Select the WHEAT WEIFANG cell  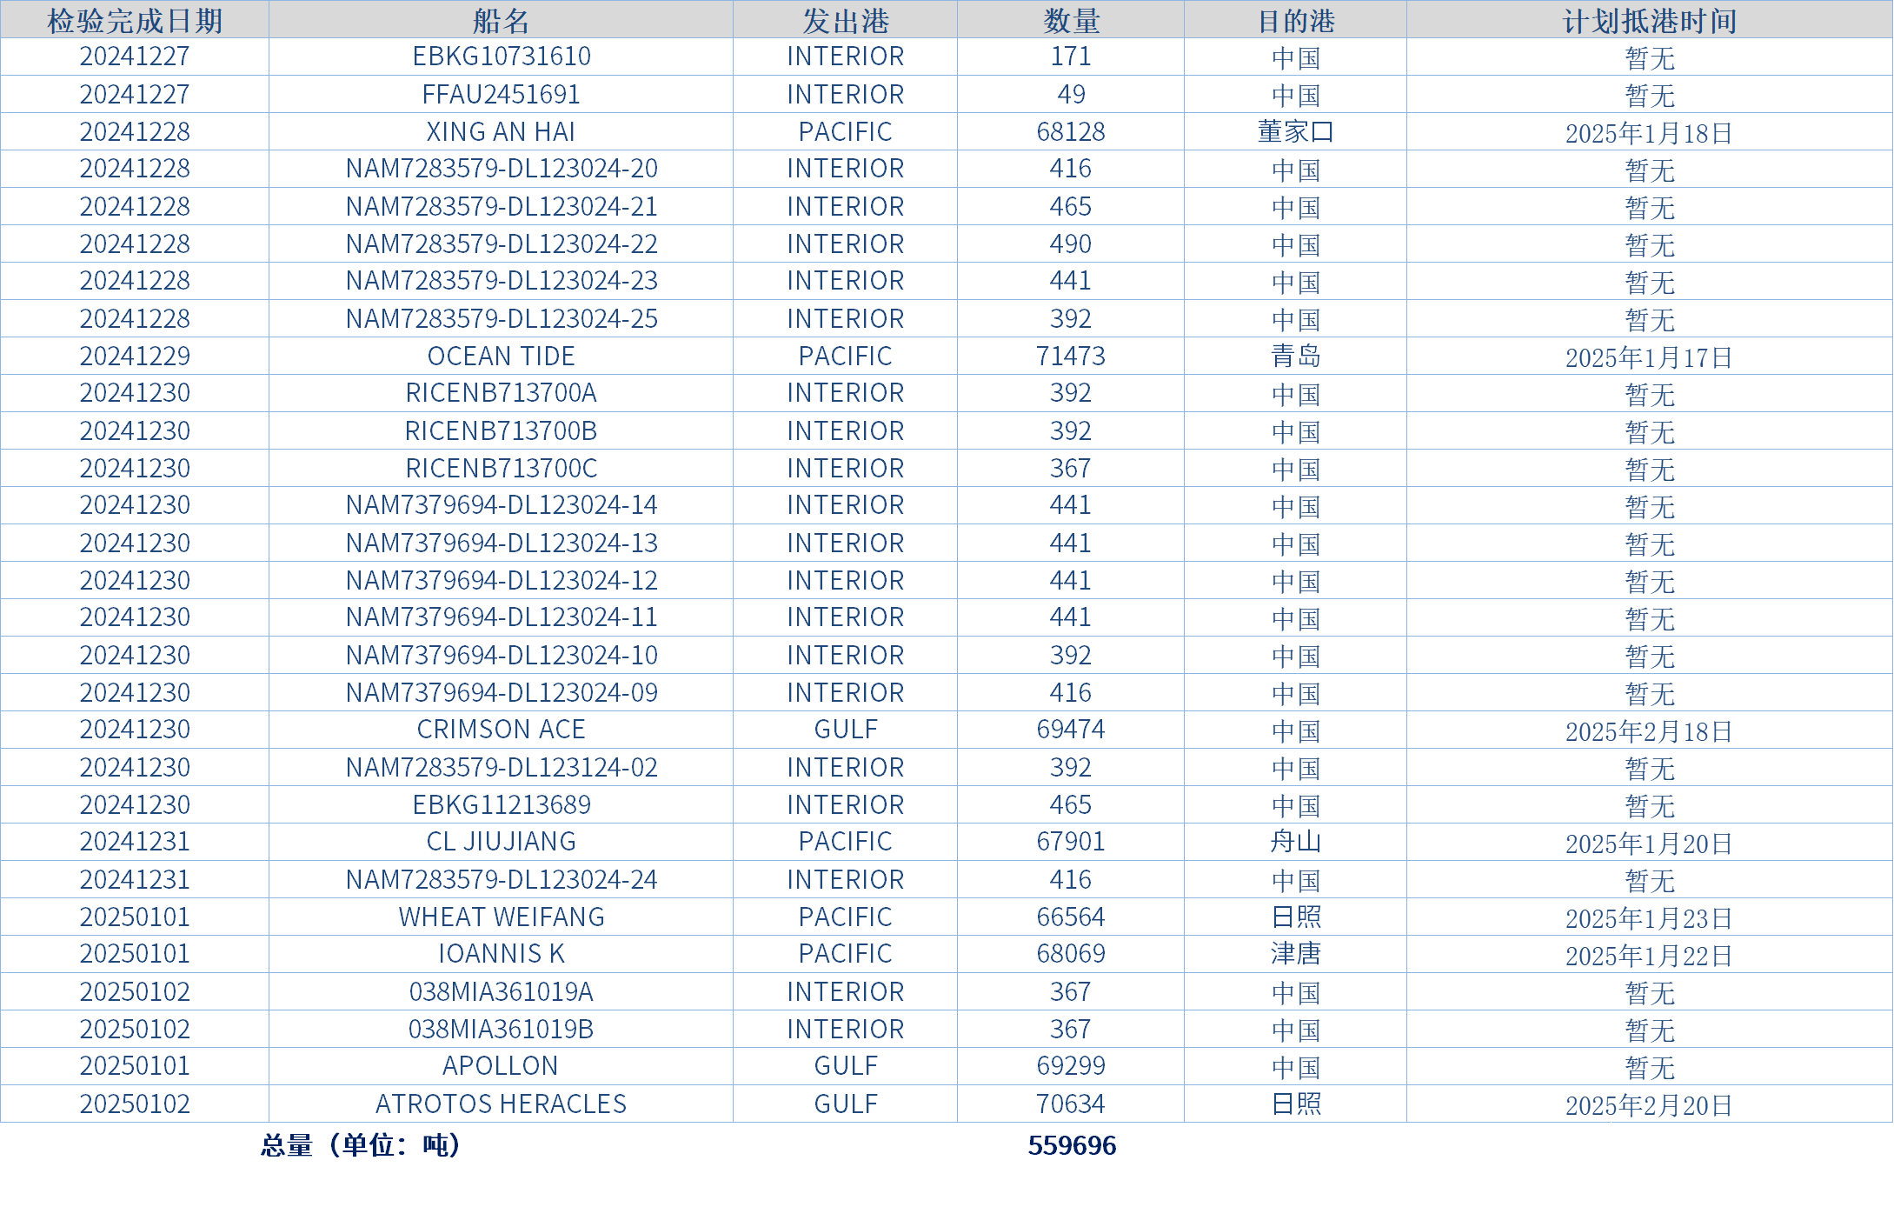pos(501,917)
